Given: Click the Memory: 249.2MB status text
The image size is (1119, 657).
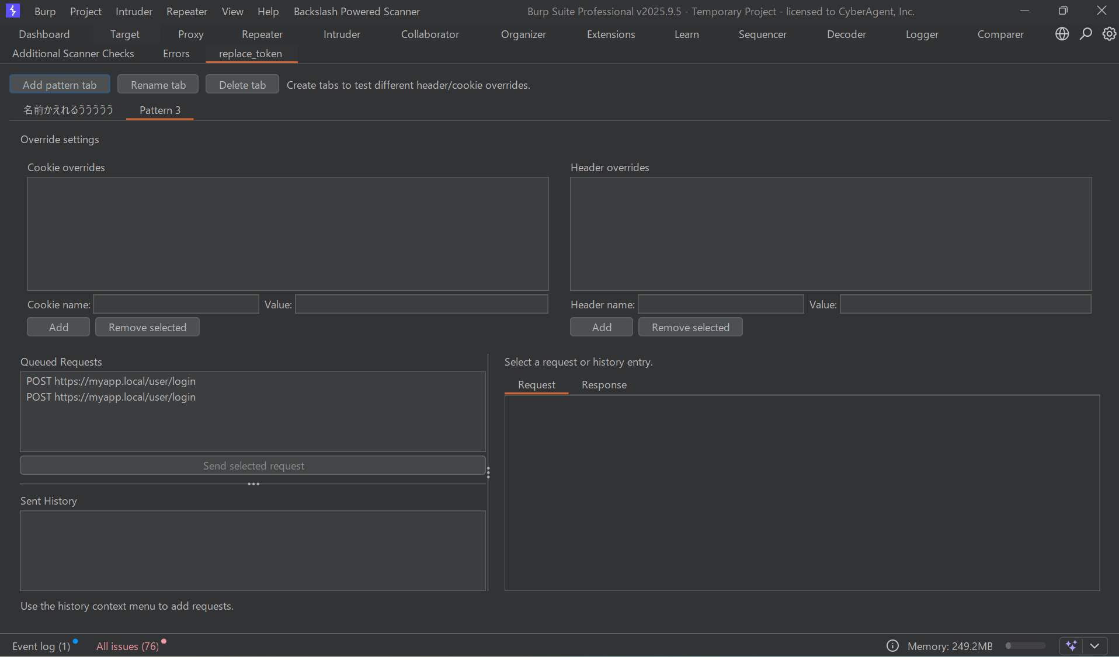Looking at the screenshot, I should [x=950, y=646].
